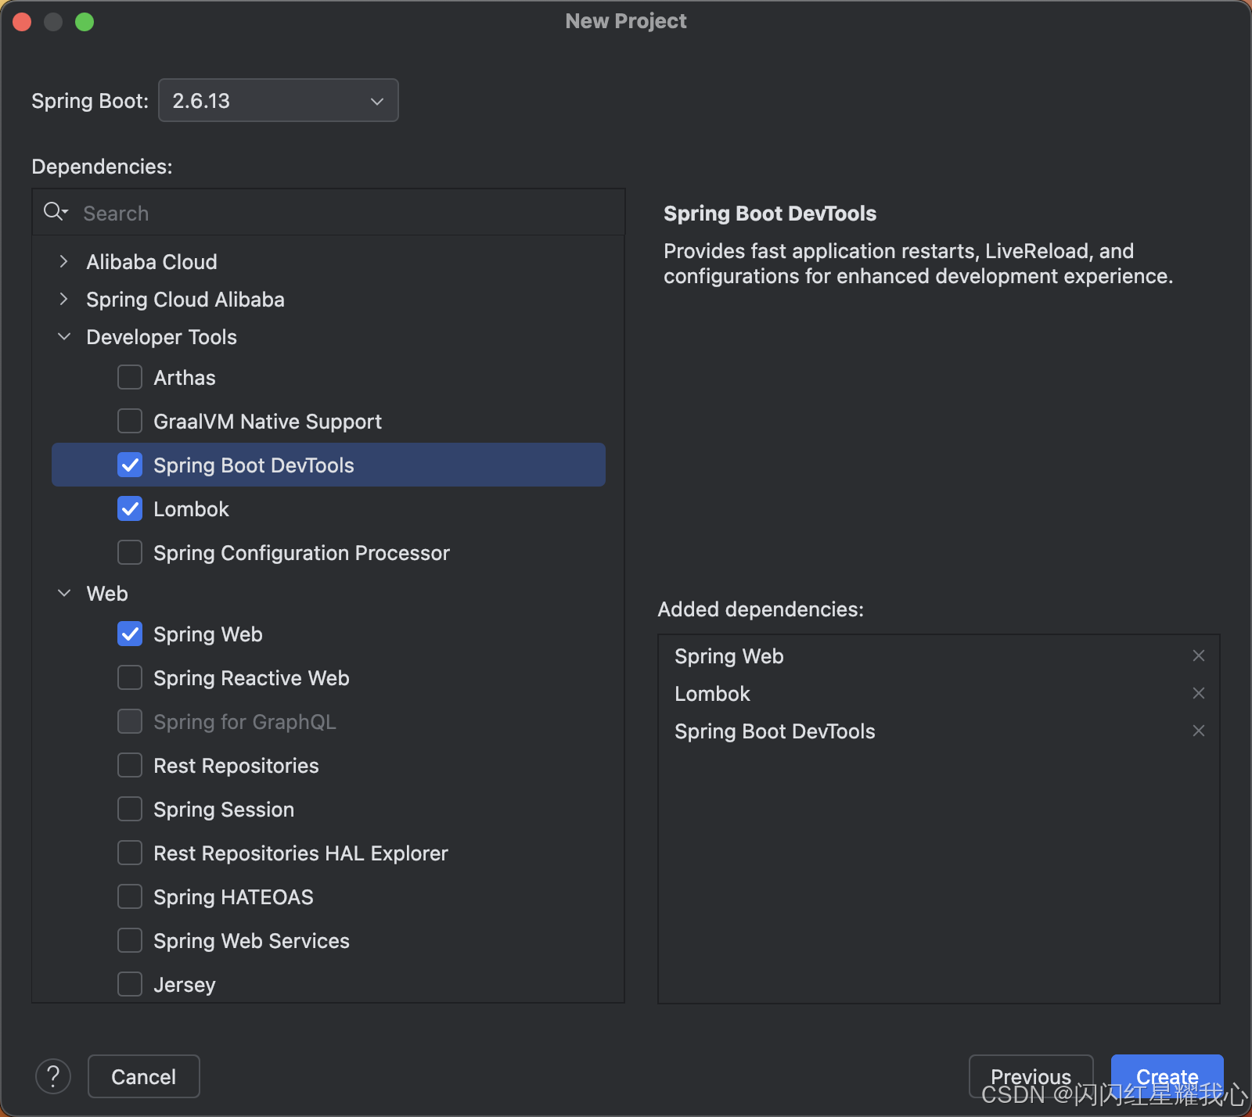Screen dimensions: 1252x1117
Task: Check the Rest Repositories checkbox
Action: (x=130, y=765)
